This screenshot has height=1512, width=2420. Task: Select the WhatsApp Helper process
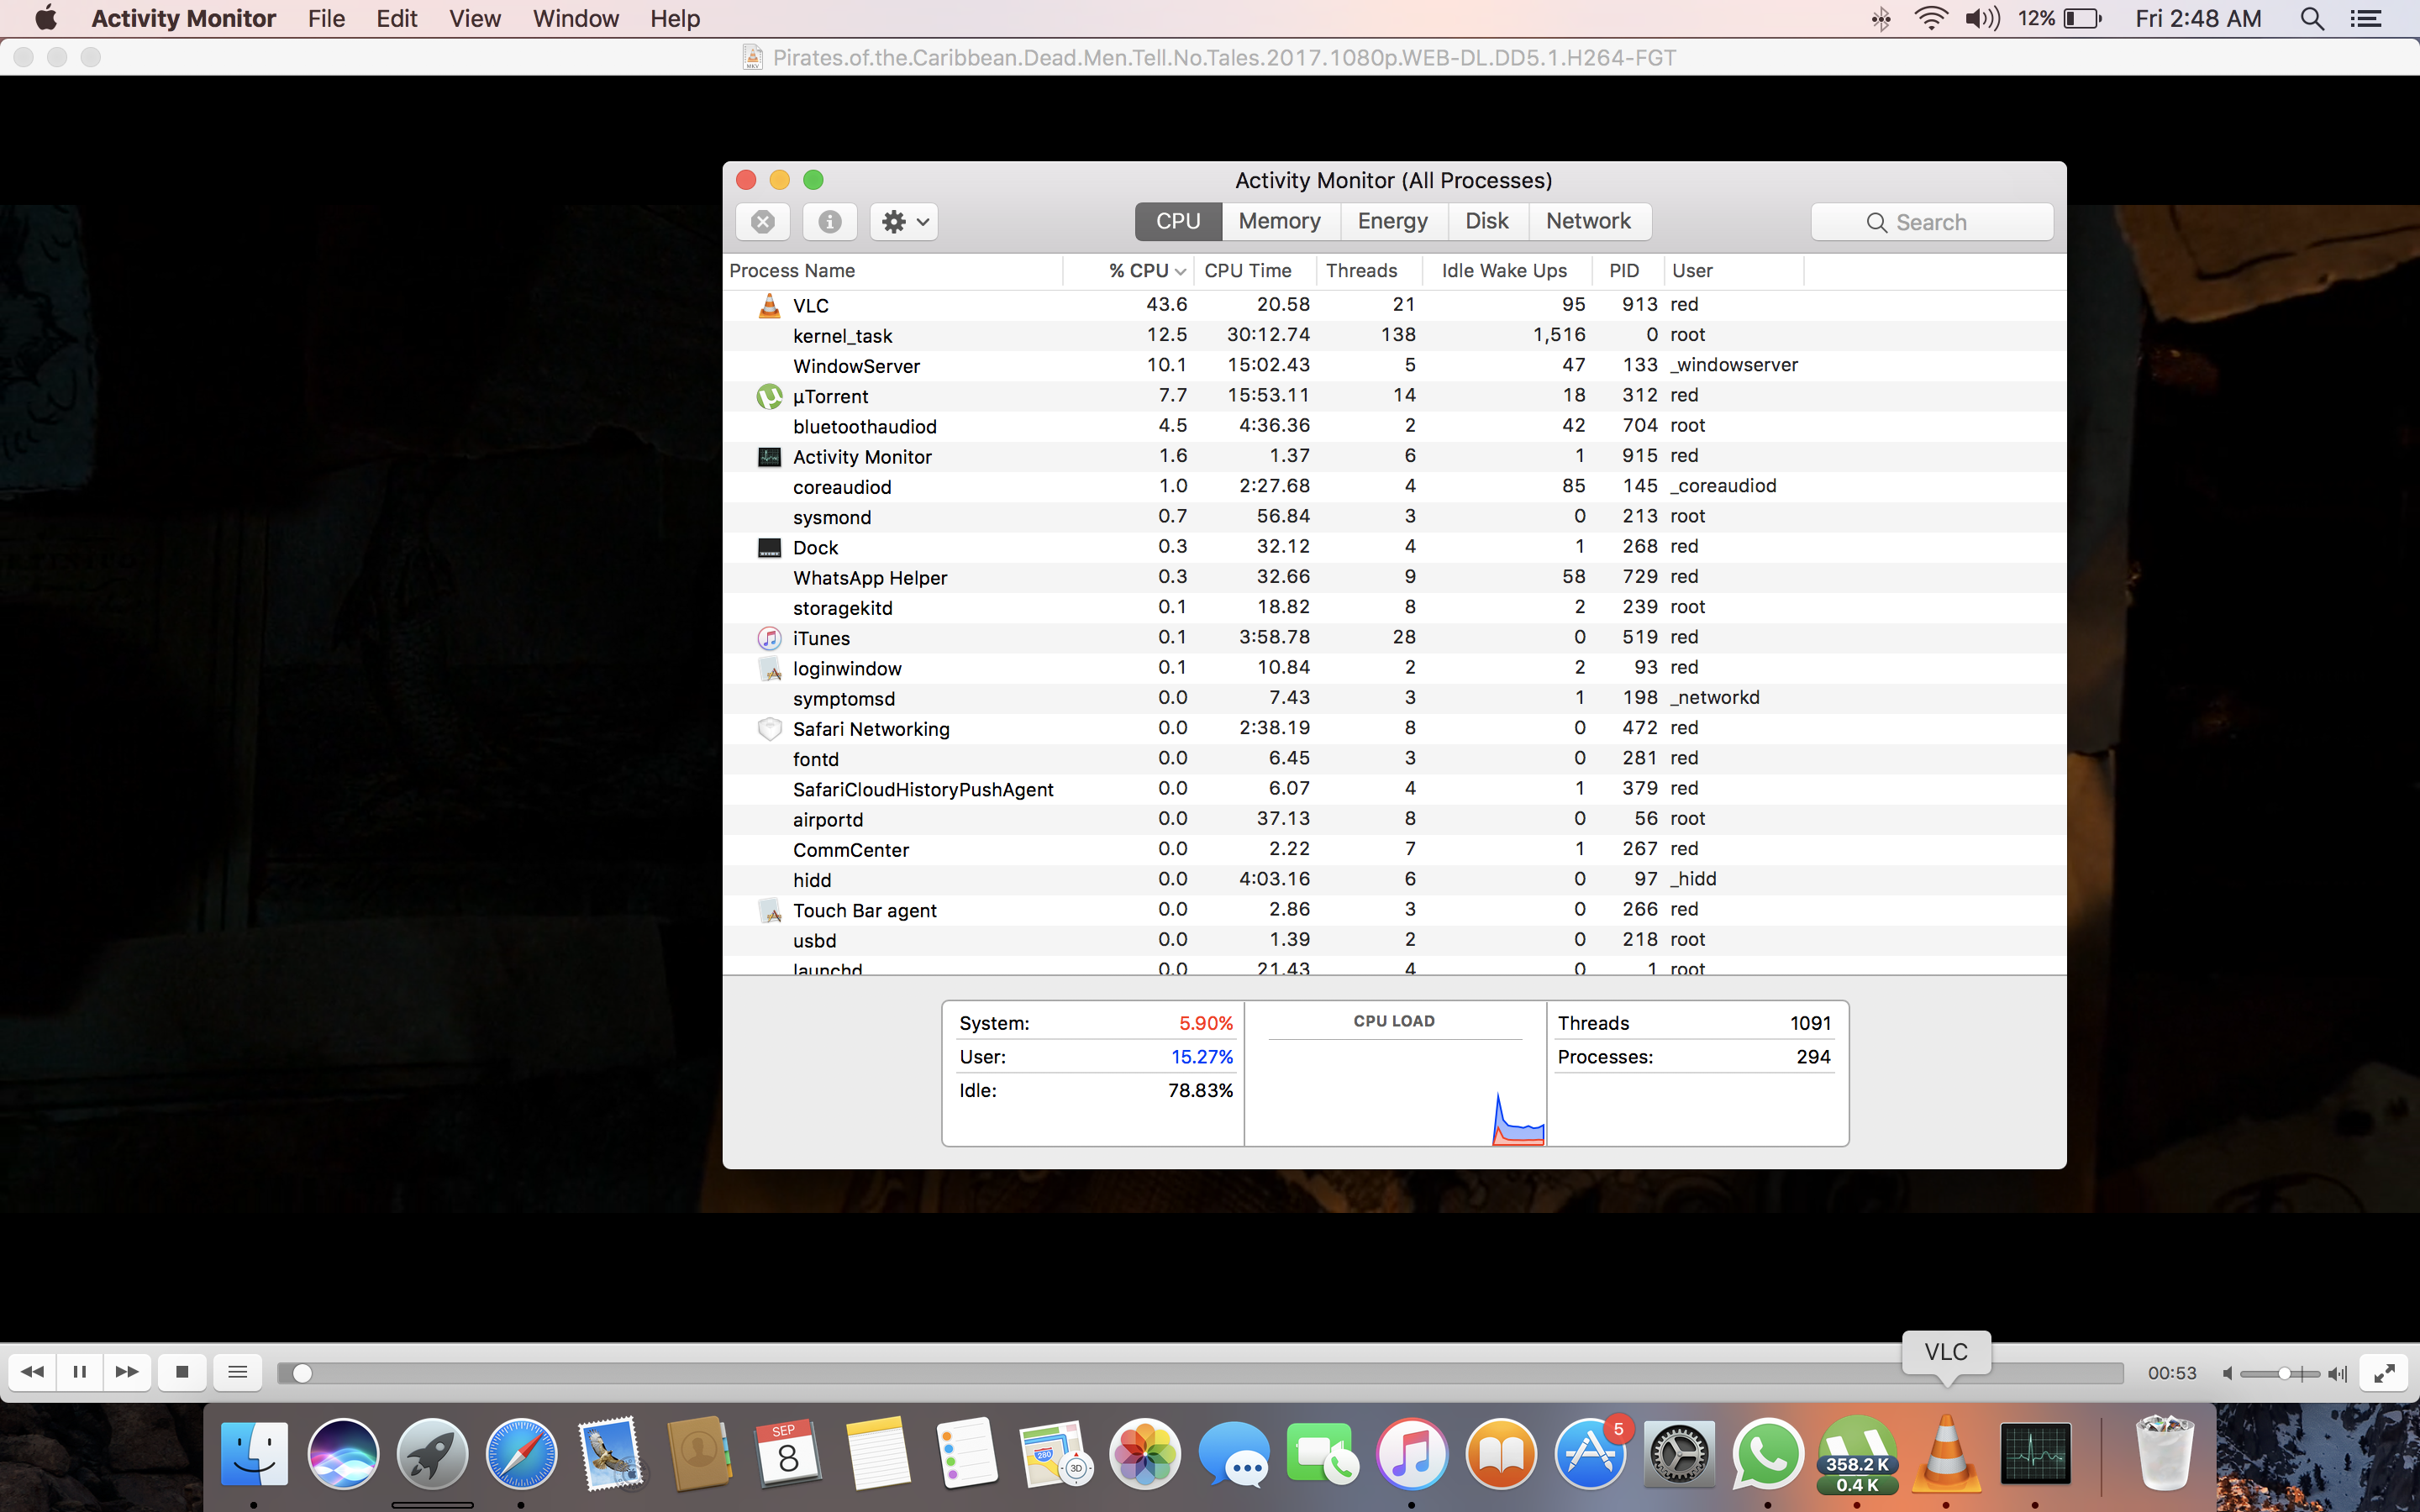click(x=1394, y=577)
